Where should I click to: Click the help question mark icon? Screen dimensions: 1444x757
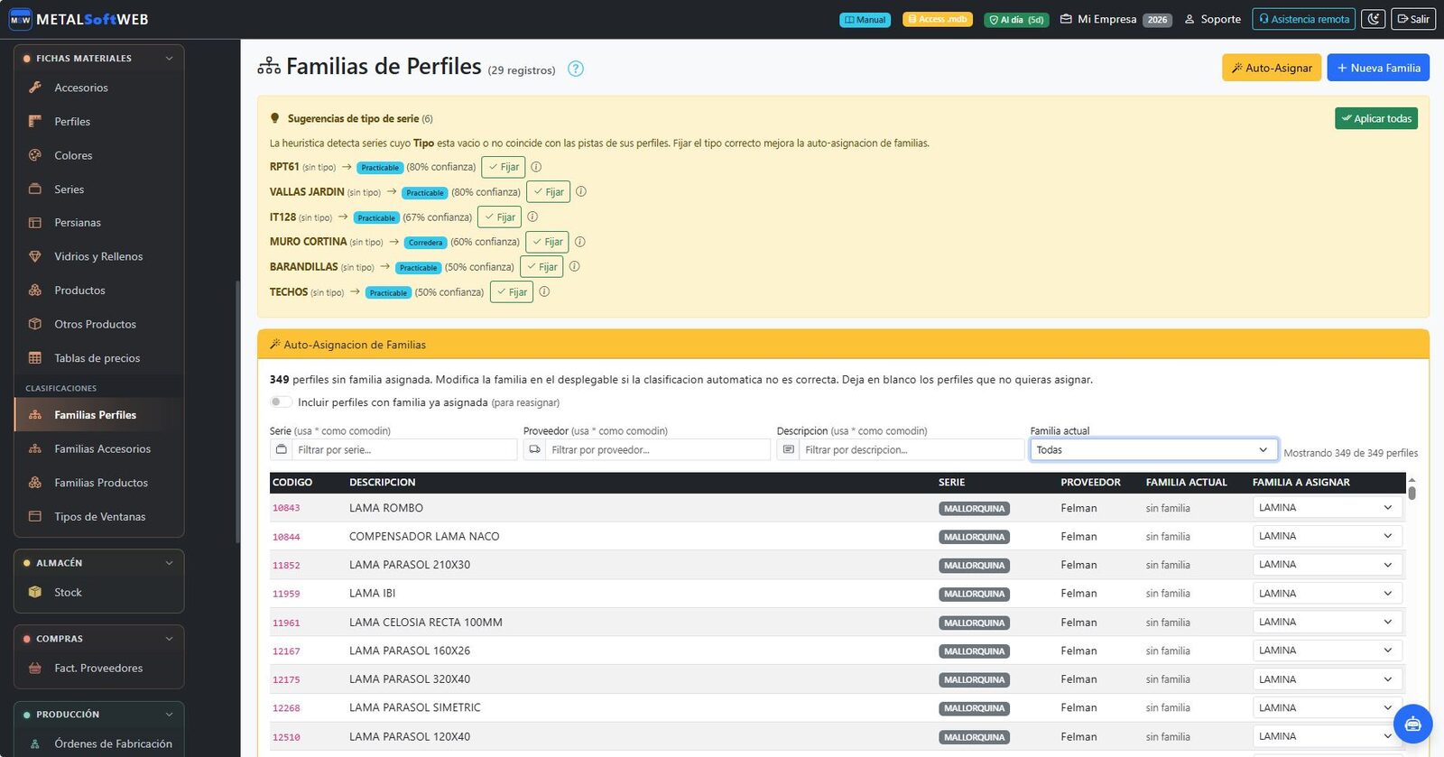pyautogui.click(x=576, y=69)
